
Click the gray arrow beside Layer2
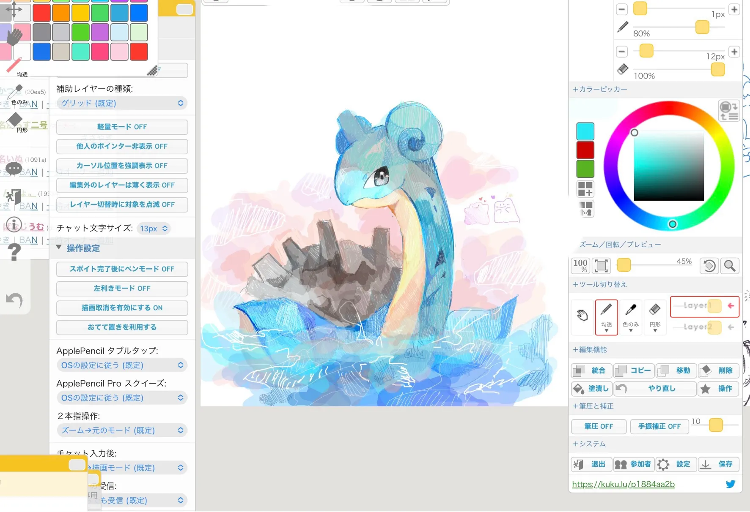point(731,327)
